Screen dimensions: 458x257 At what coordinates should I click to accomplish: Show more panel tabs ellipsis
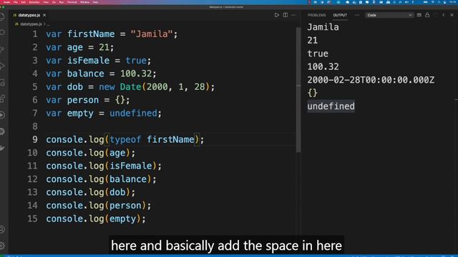pos(357,15)
